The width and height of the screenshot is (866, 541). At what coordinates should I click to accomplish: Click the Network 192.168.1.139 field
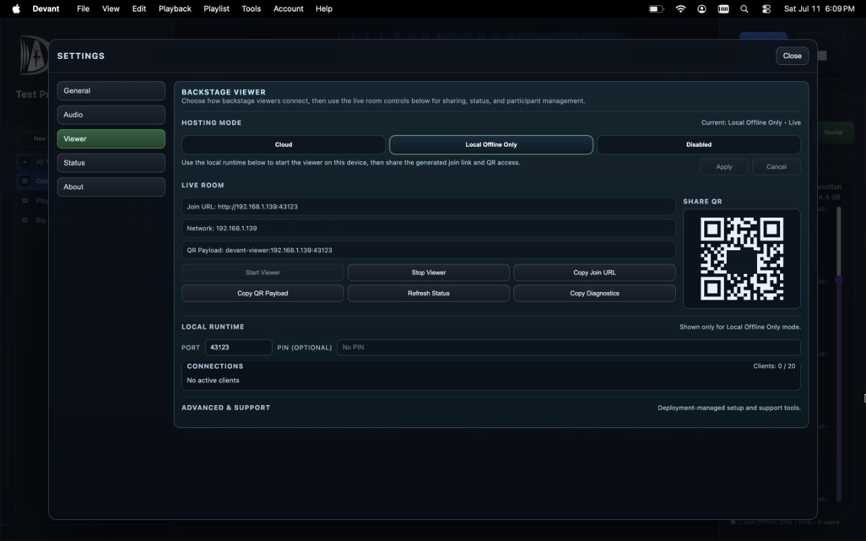click(428, 229)
